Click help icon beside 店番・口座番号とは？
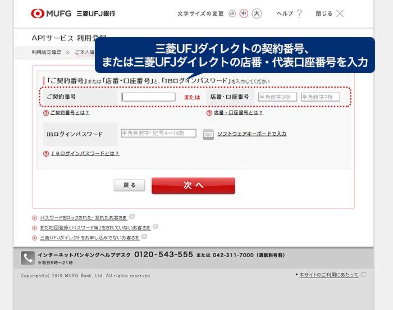This screenshot has height=310, width=393. 209,113
